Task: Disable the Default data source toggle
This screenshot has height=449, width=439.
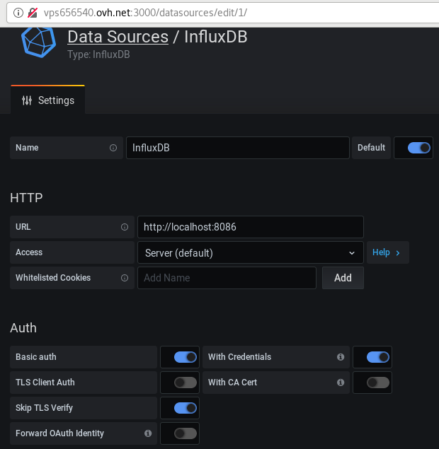Action: point(419,148)
